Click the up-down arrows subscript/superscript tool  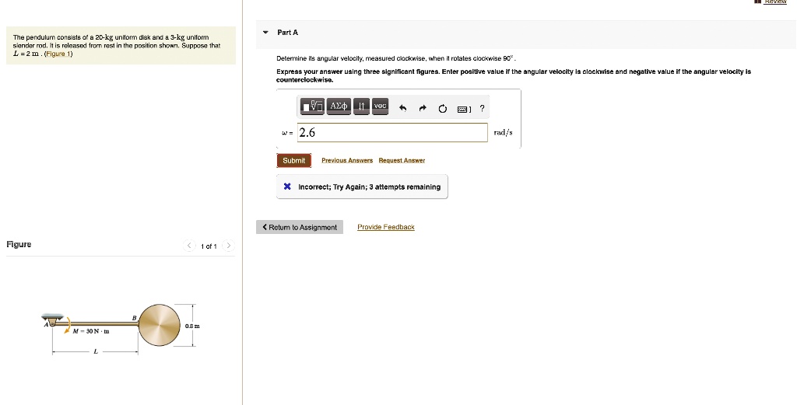[x=362, y=106]
